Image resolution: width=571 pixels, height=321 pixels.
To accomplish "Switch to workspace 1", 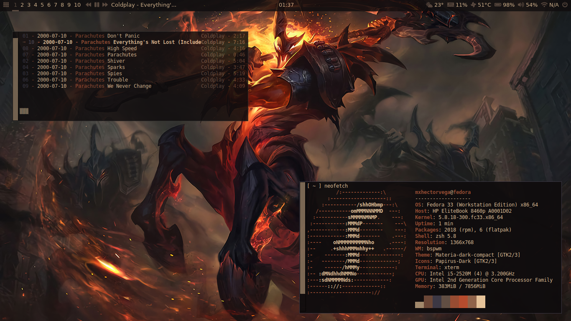I will coord(15,5).
